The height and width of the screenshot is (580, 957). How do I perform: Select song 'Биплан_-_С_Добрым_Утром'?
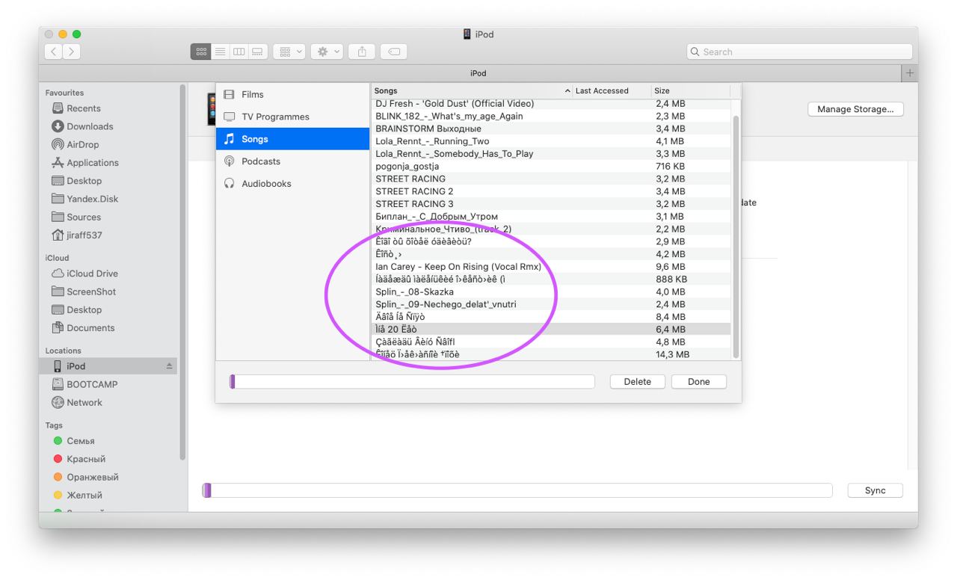pyautogui.click(x=551, y=216)
